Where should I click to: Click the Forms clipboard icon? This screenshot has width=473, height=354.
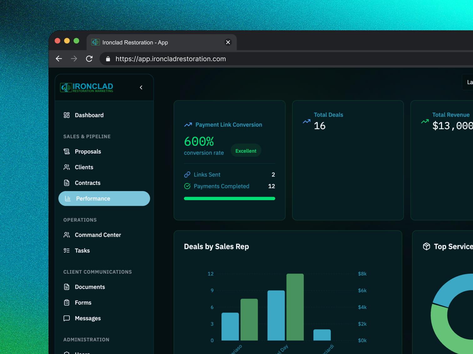tap(67, 302)
